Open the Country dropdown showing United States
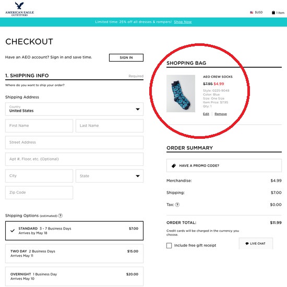The width and height of the screenshot is (287, 287). tap(74, 109)
